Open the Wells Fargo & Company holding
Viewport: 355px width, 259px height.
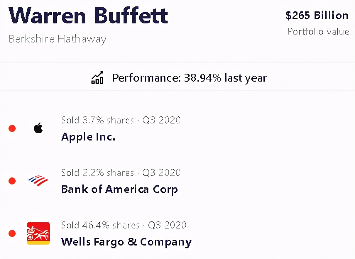pos(126,242)
